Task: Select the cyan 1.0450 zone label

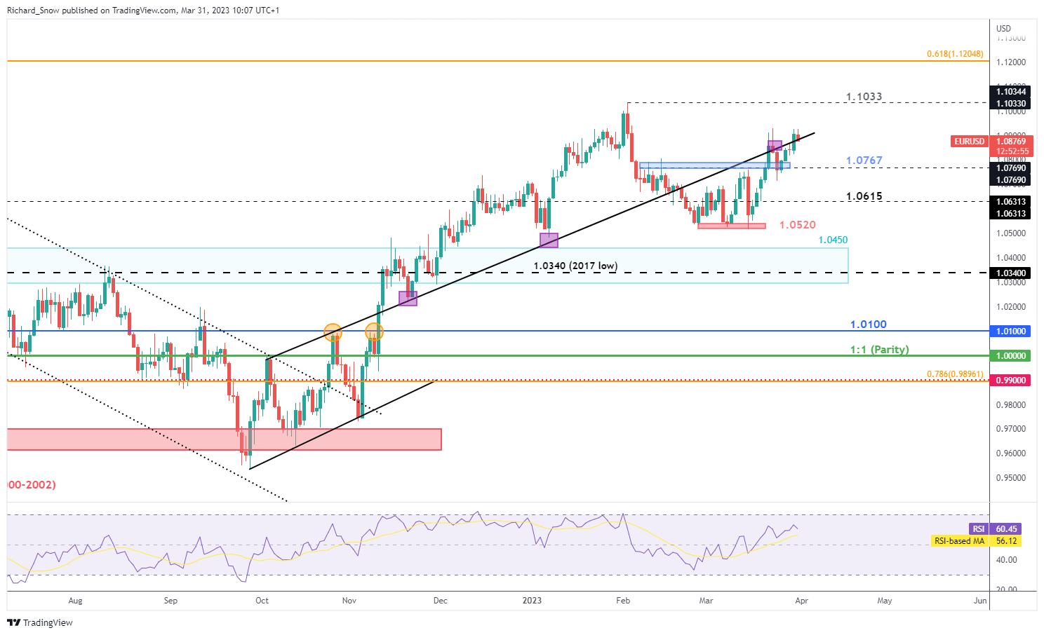Action: [833, 240]
